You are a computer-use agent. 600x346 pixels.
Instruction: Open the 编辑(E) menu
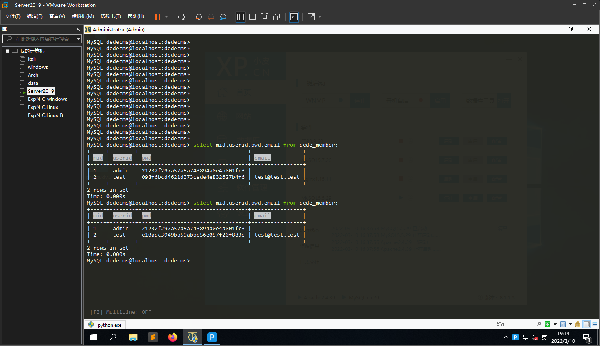(x=35, y=16)
